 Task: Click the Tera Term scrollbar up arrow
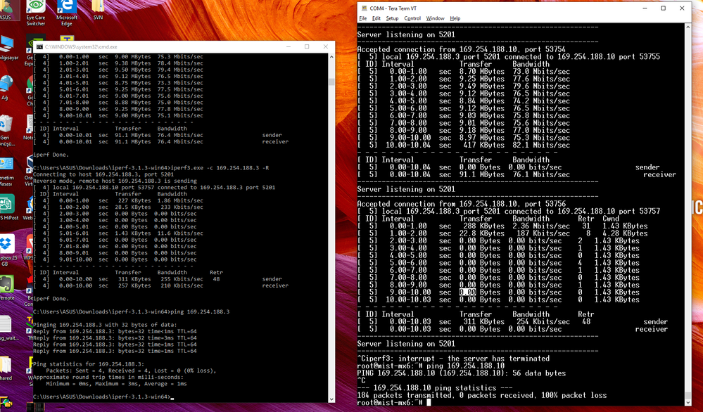688,27
